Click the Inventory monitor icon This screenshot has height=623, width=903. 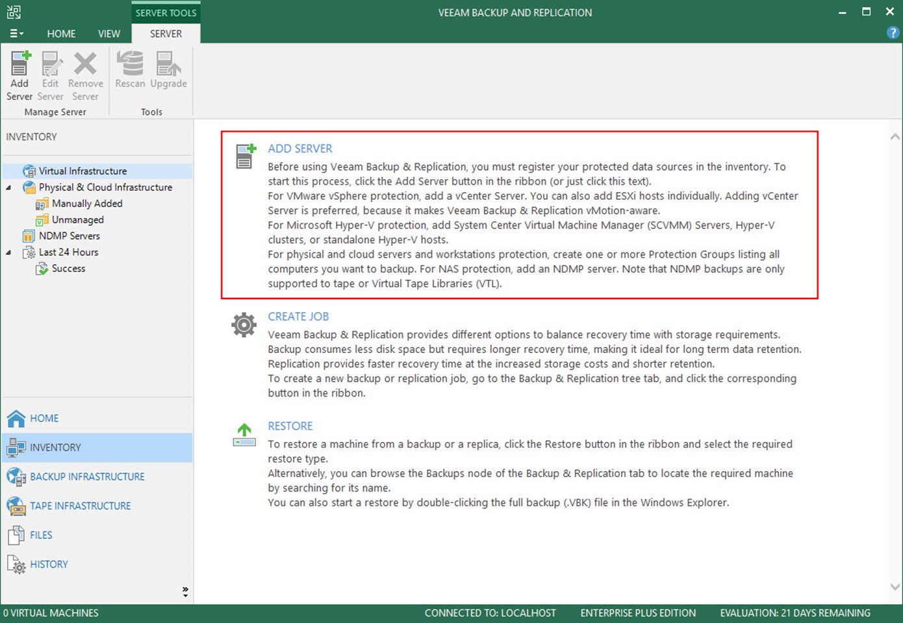16,448
